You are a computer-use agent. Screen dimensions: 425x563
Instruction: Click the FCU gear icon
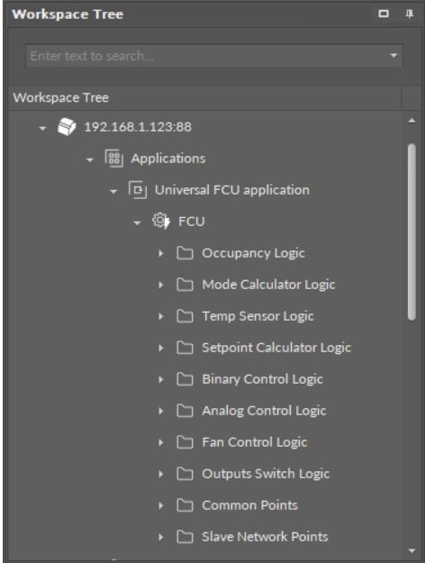161,222
